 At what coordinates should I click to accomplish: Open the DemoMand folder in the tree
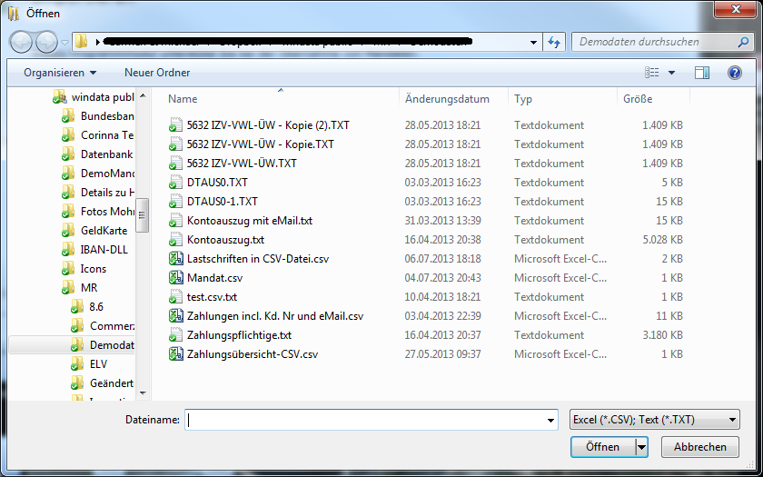pos(107,174)
